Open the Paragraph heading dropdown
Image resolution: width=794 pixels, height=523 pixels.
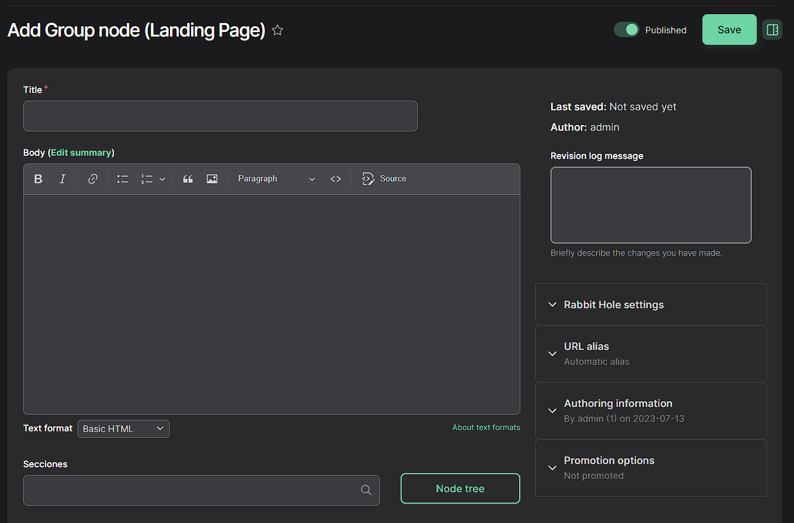click(x=276, y=179)
